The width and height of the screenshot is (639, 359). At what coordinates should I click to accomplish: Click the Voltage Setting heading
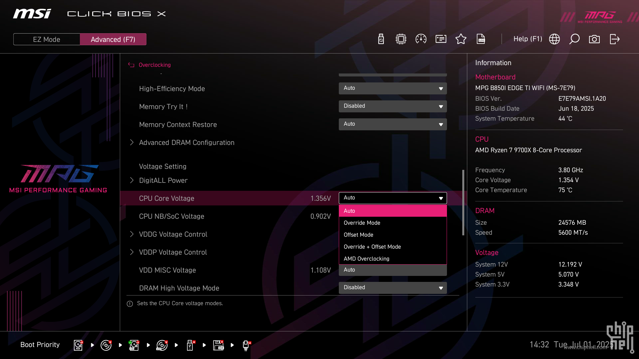pyautogui.click(x=163, y=167)
